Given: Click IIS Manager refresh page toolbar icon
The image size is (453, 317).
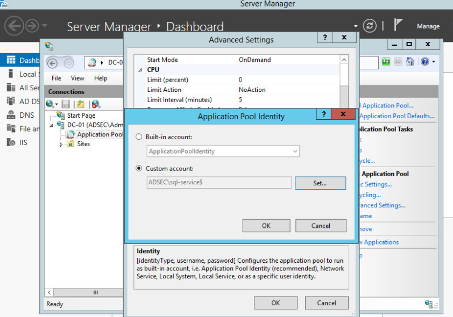Looking at the screenshot, I should click(x=386, y=61).
